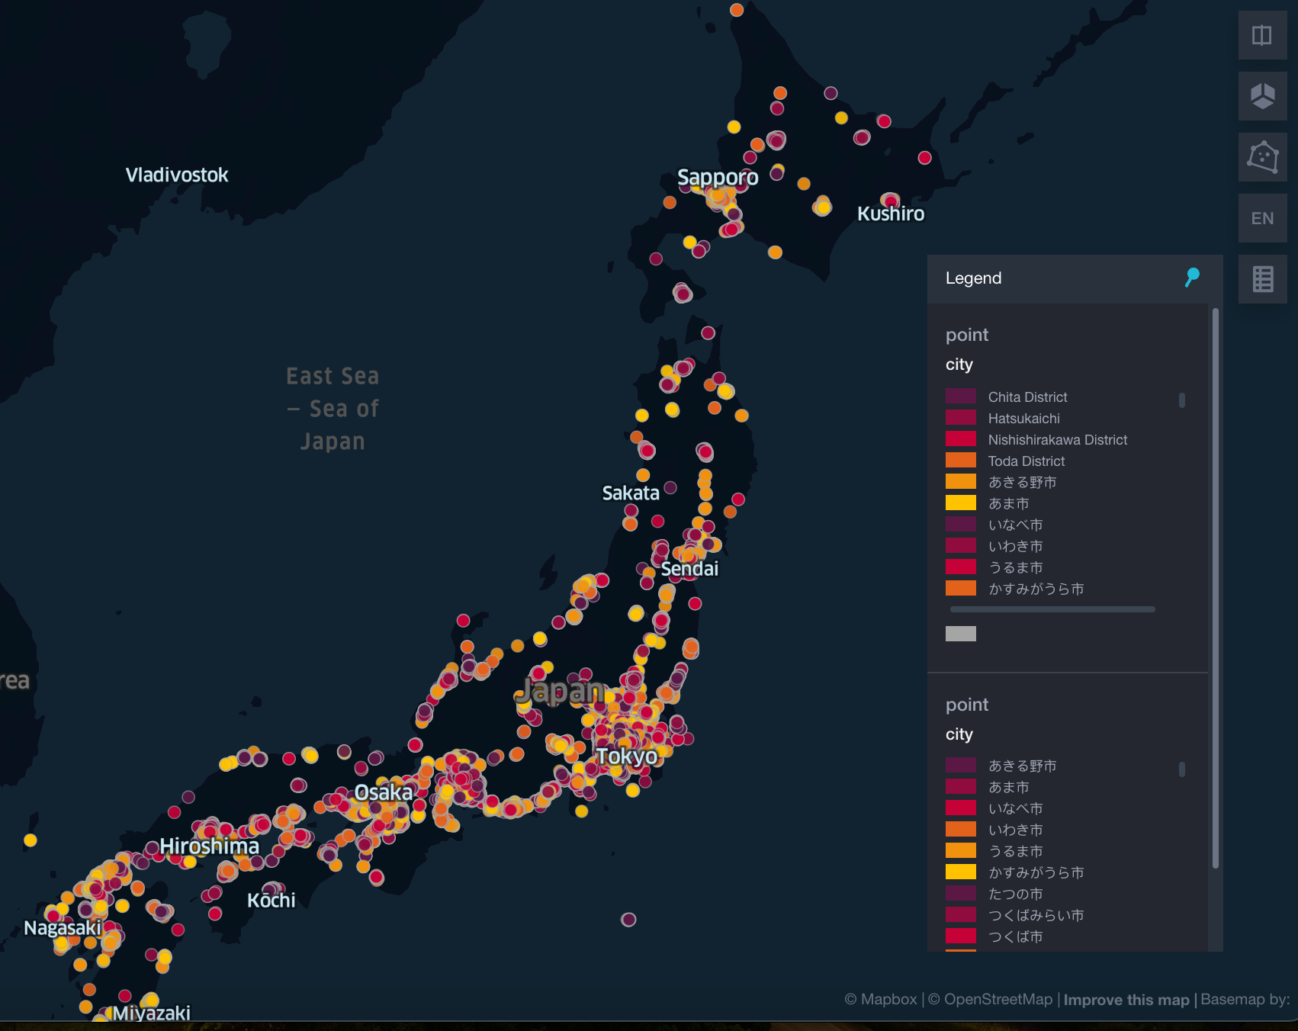The image size is (1298, 1031).
Task: Open the EN locale selector
Action: coord(1262,218)
